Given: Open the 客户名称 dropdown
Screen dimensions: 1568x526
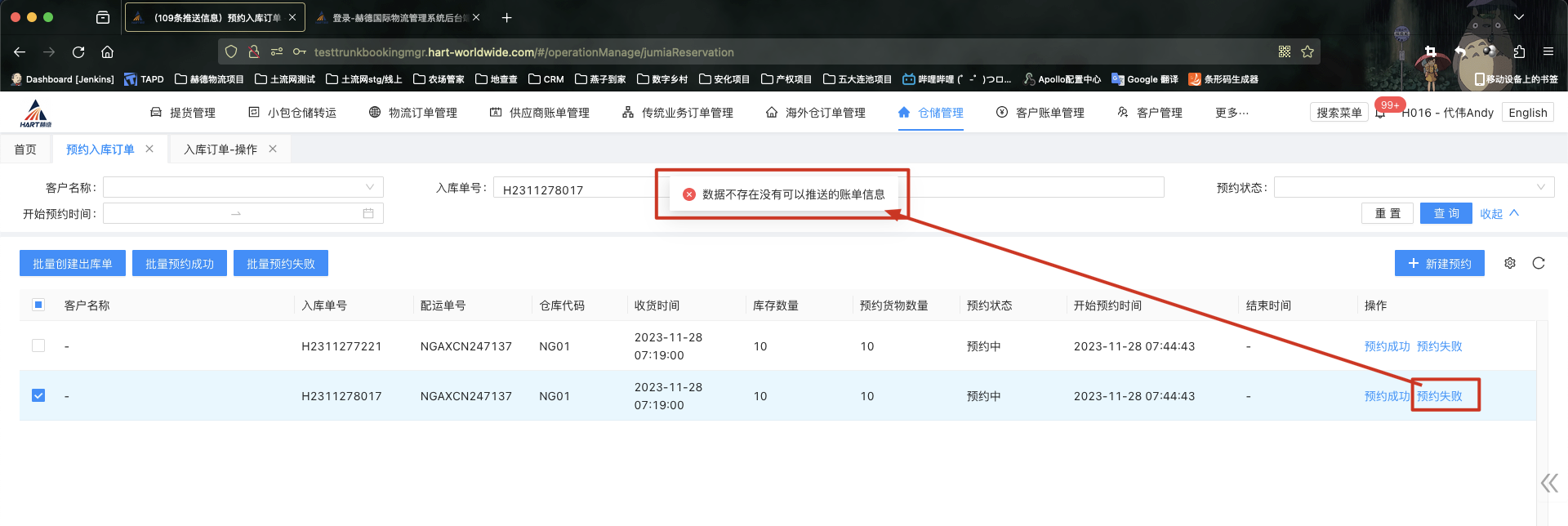Looking at the screenshot, I should tap(243, 187).
